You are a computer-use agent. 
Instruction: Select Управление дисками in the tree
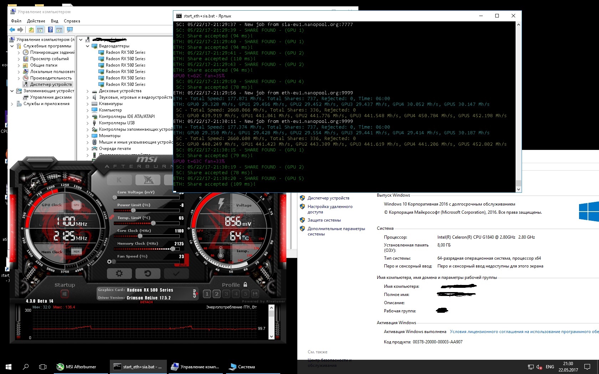[51, 97]
